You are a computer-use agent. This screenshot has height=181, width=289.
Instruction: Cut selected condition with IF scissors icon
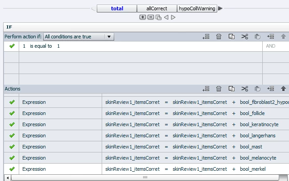pyautogui.click(x=244, y=37)
